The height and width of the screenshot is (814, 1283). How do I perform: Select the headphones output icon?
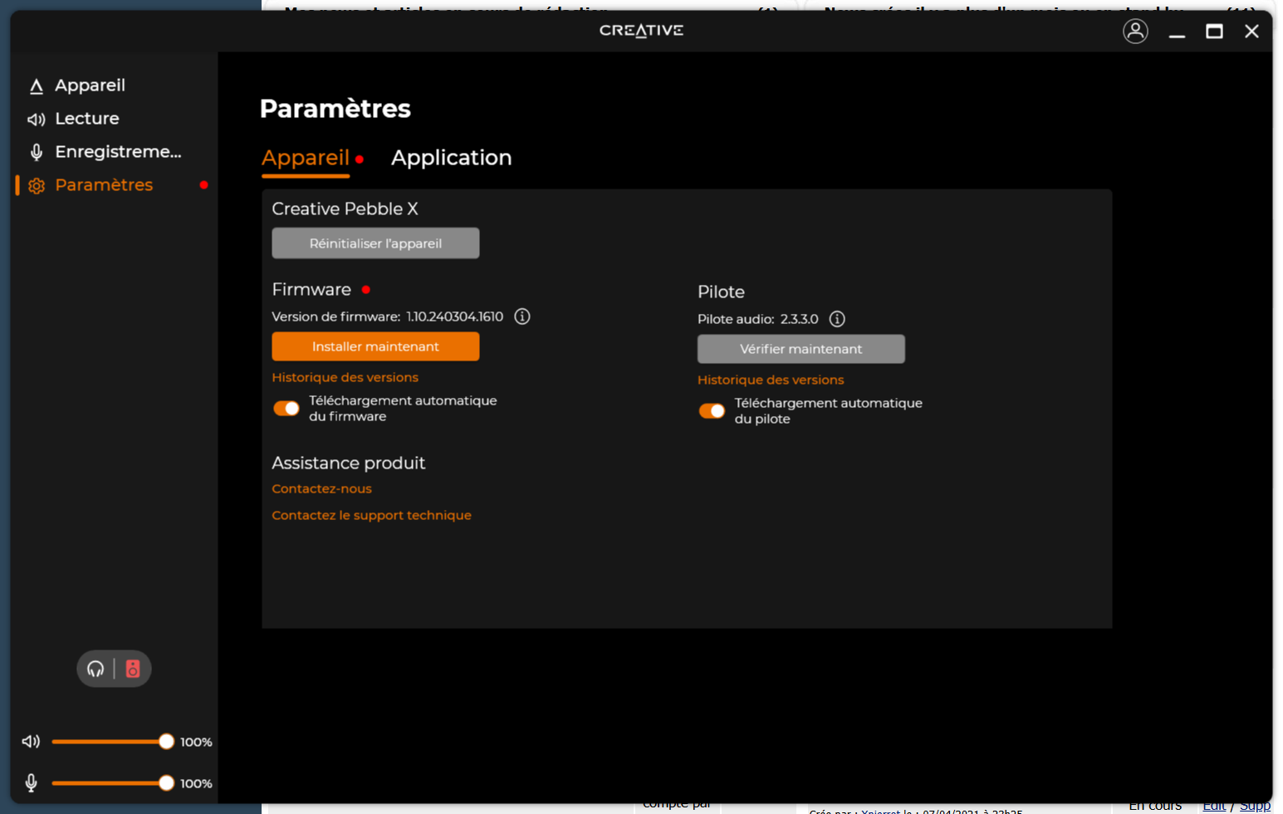pyautogui.click(x=95, y=669)
